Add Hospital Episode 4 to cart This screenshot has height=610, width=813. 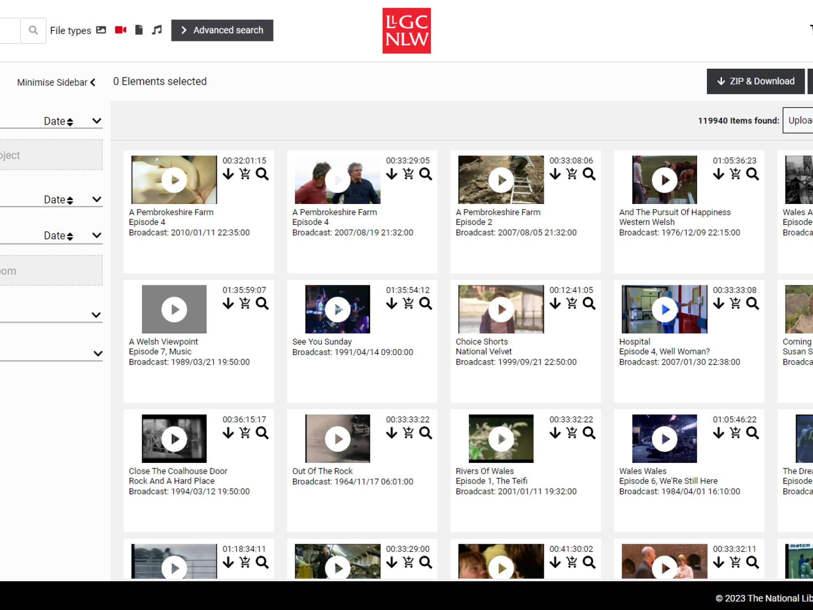point(735,303)
